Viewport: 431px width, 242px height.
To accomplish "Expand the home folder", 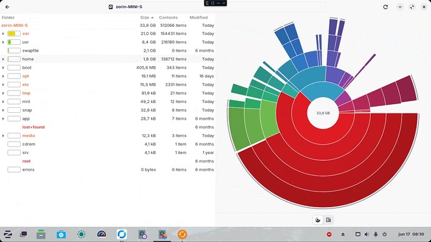I will pyautogui.click(x=3, y=59).
